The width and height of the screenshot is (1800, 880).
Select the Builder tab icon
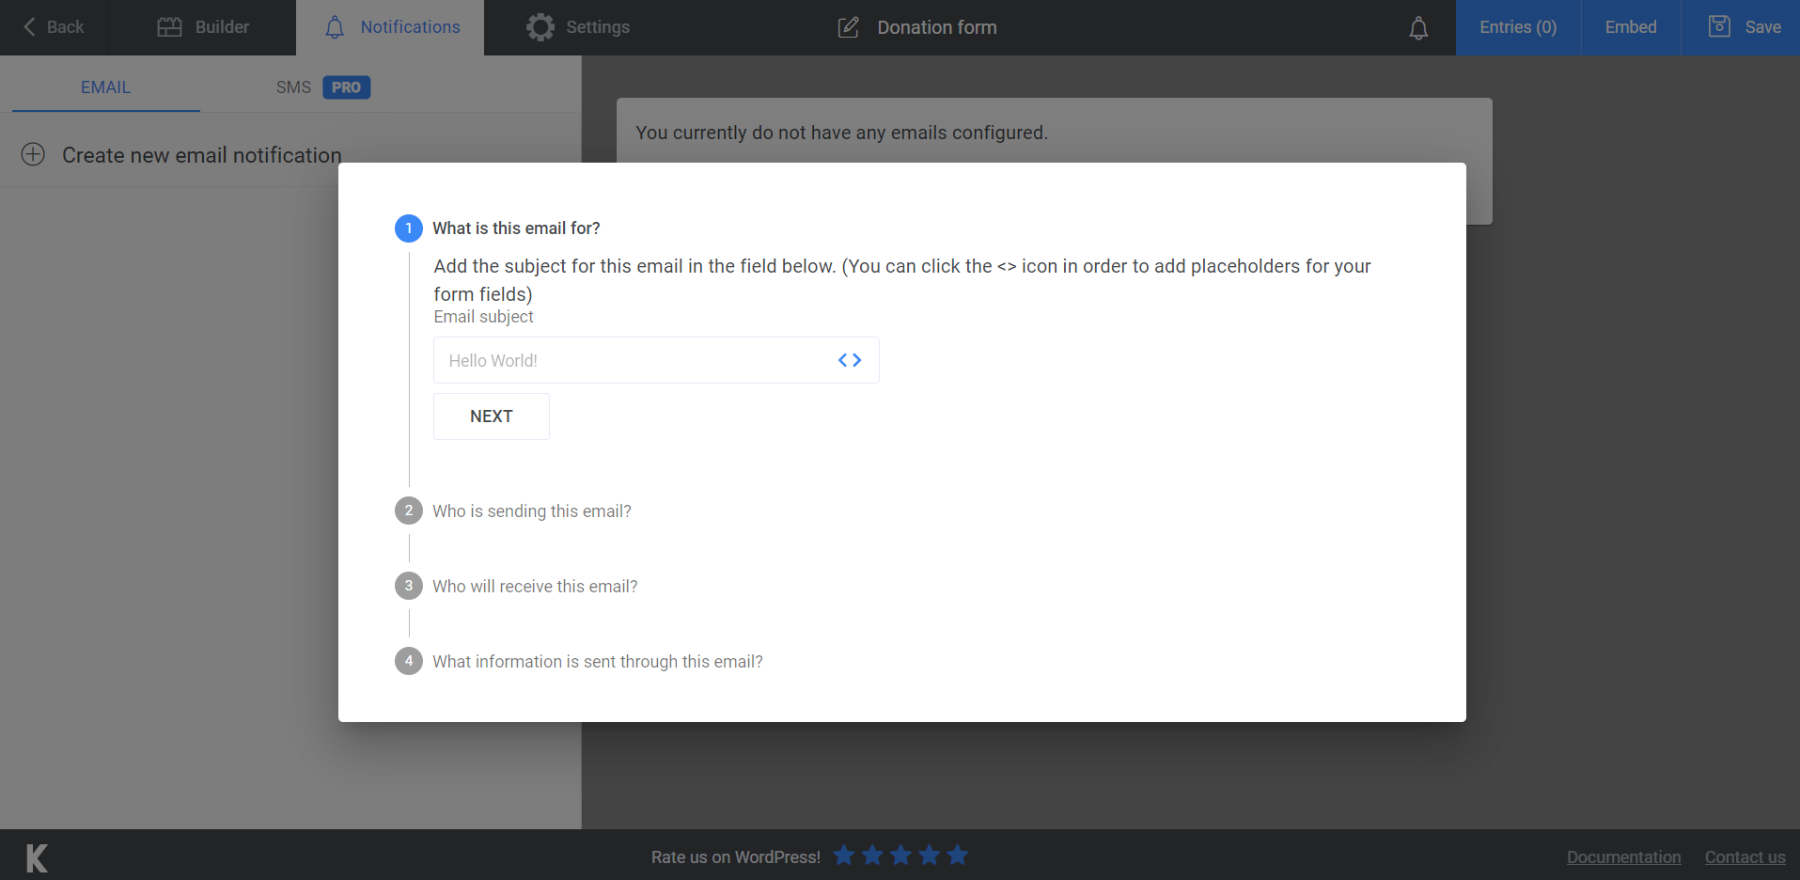click(x=172, y=26)
